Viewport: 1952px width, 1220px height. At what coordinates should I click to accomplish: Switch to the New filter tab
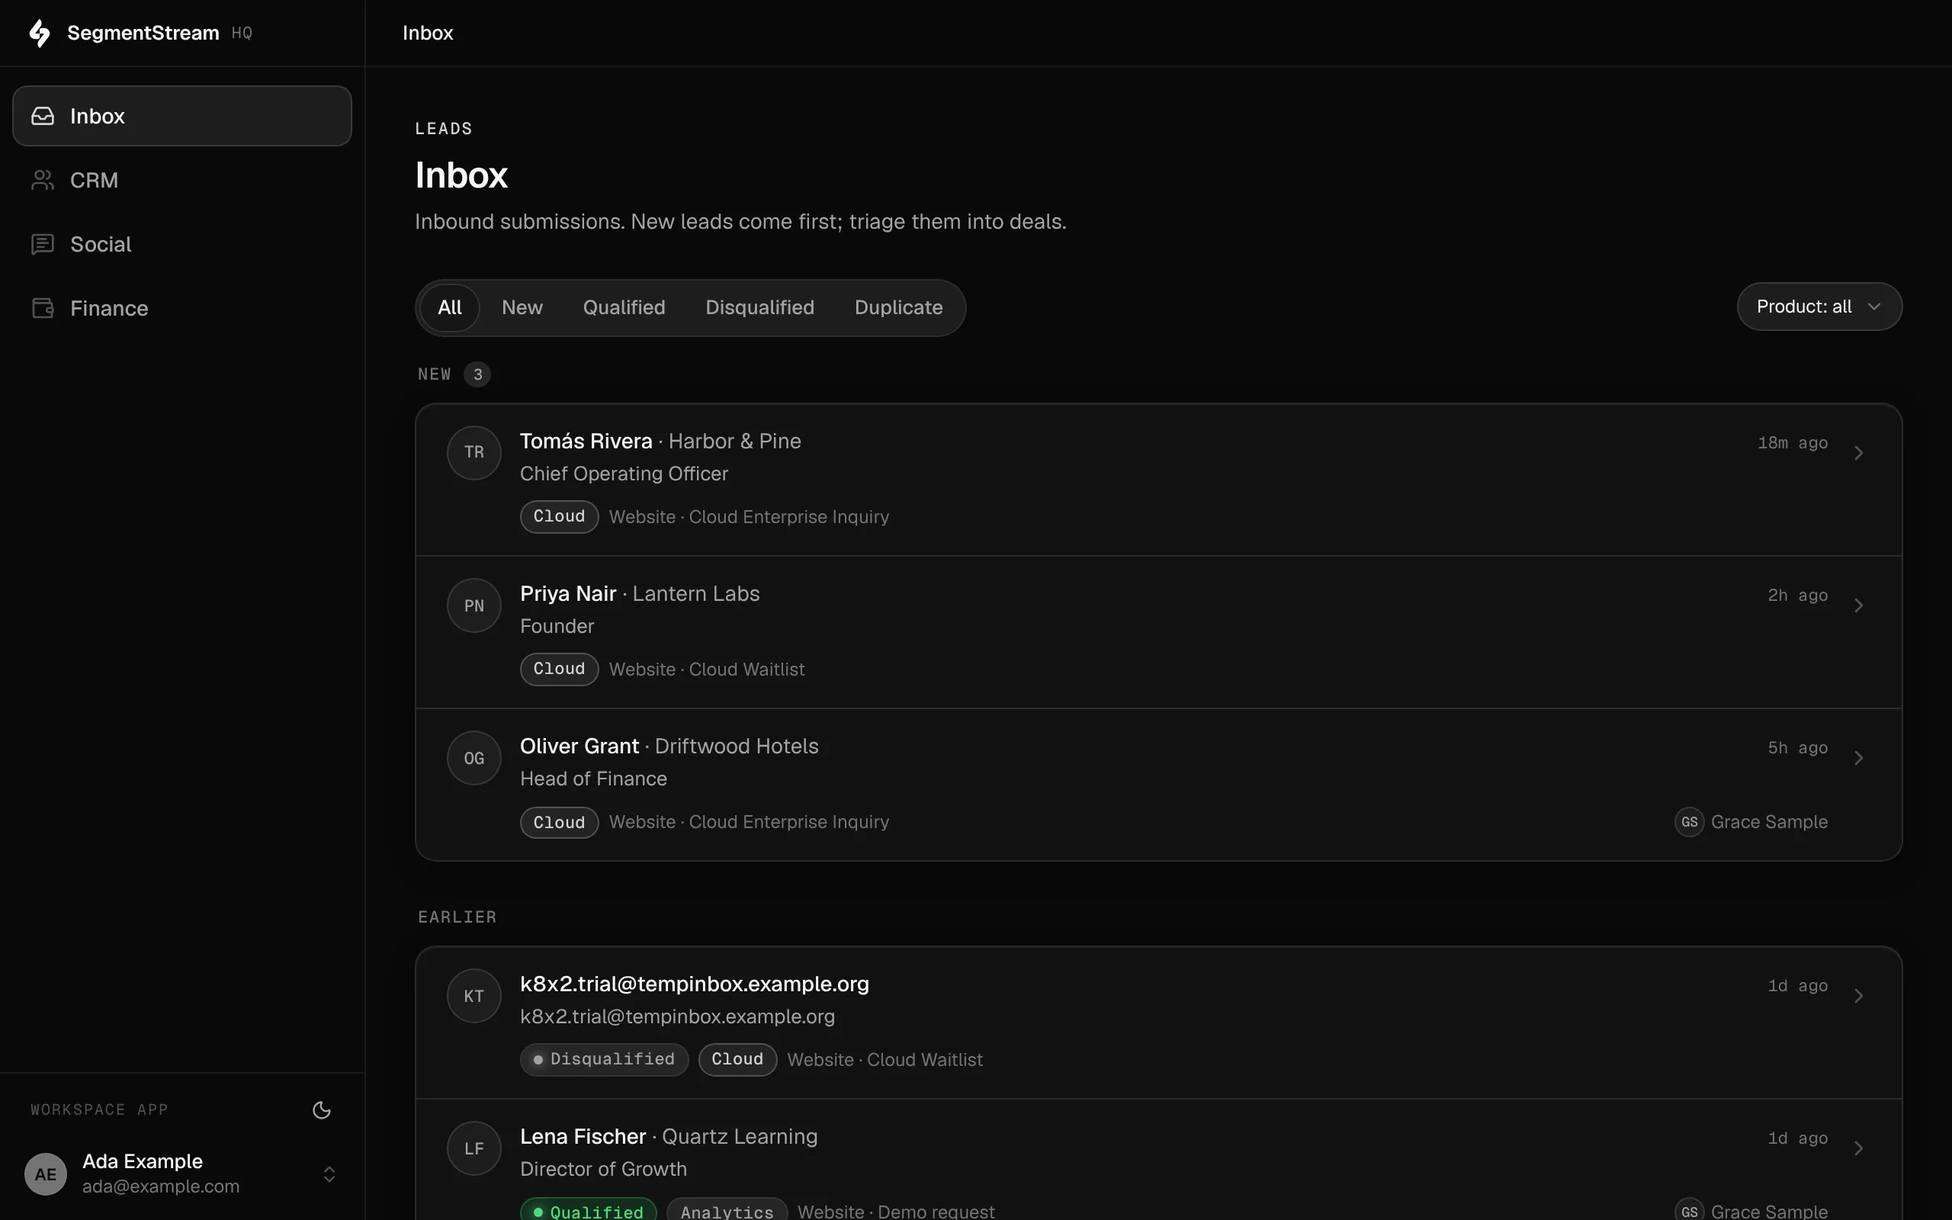coord(522,307)
